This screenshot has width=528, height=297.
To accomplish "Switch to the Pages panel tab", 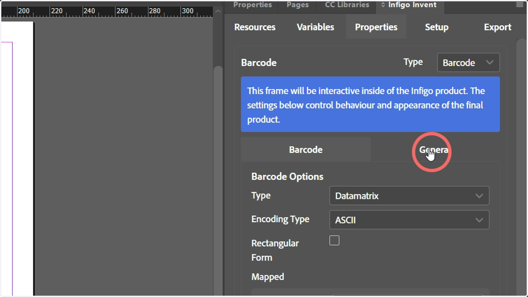I will coord(297,5).
